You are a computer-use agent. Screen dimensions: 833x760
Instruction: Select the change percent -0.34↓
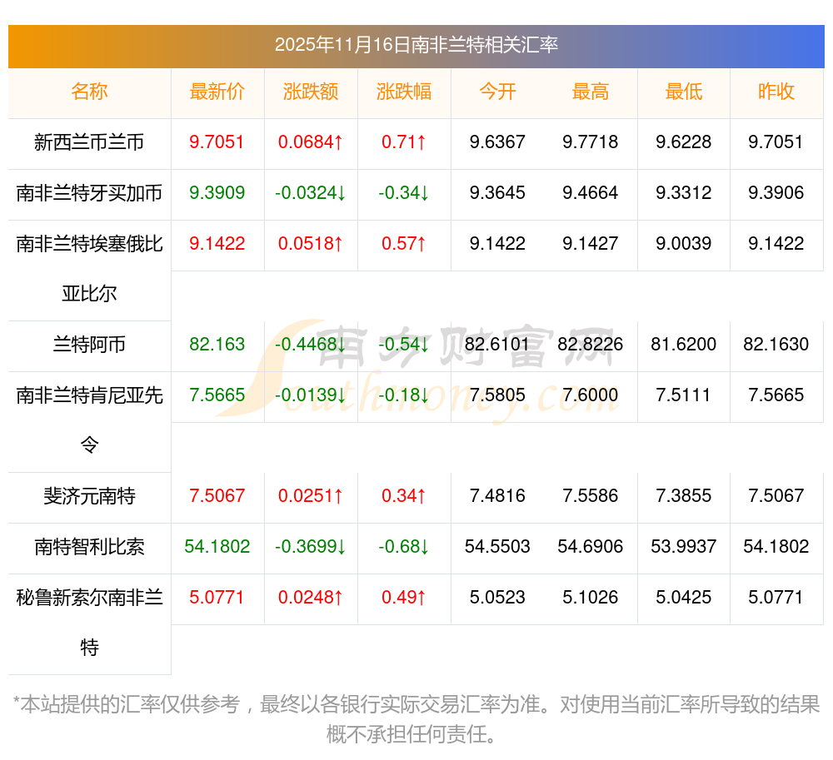point(404,192)
